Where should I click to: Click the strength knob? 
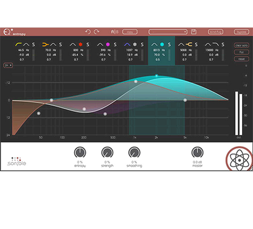(x=107, y=152)
